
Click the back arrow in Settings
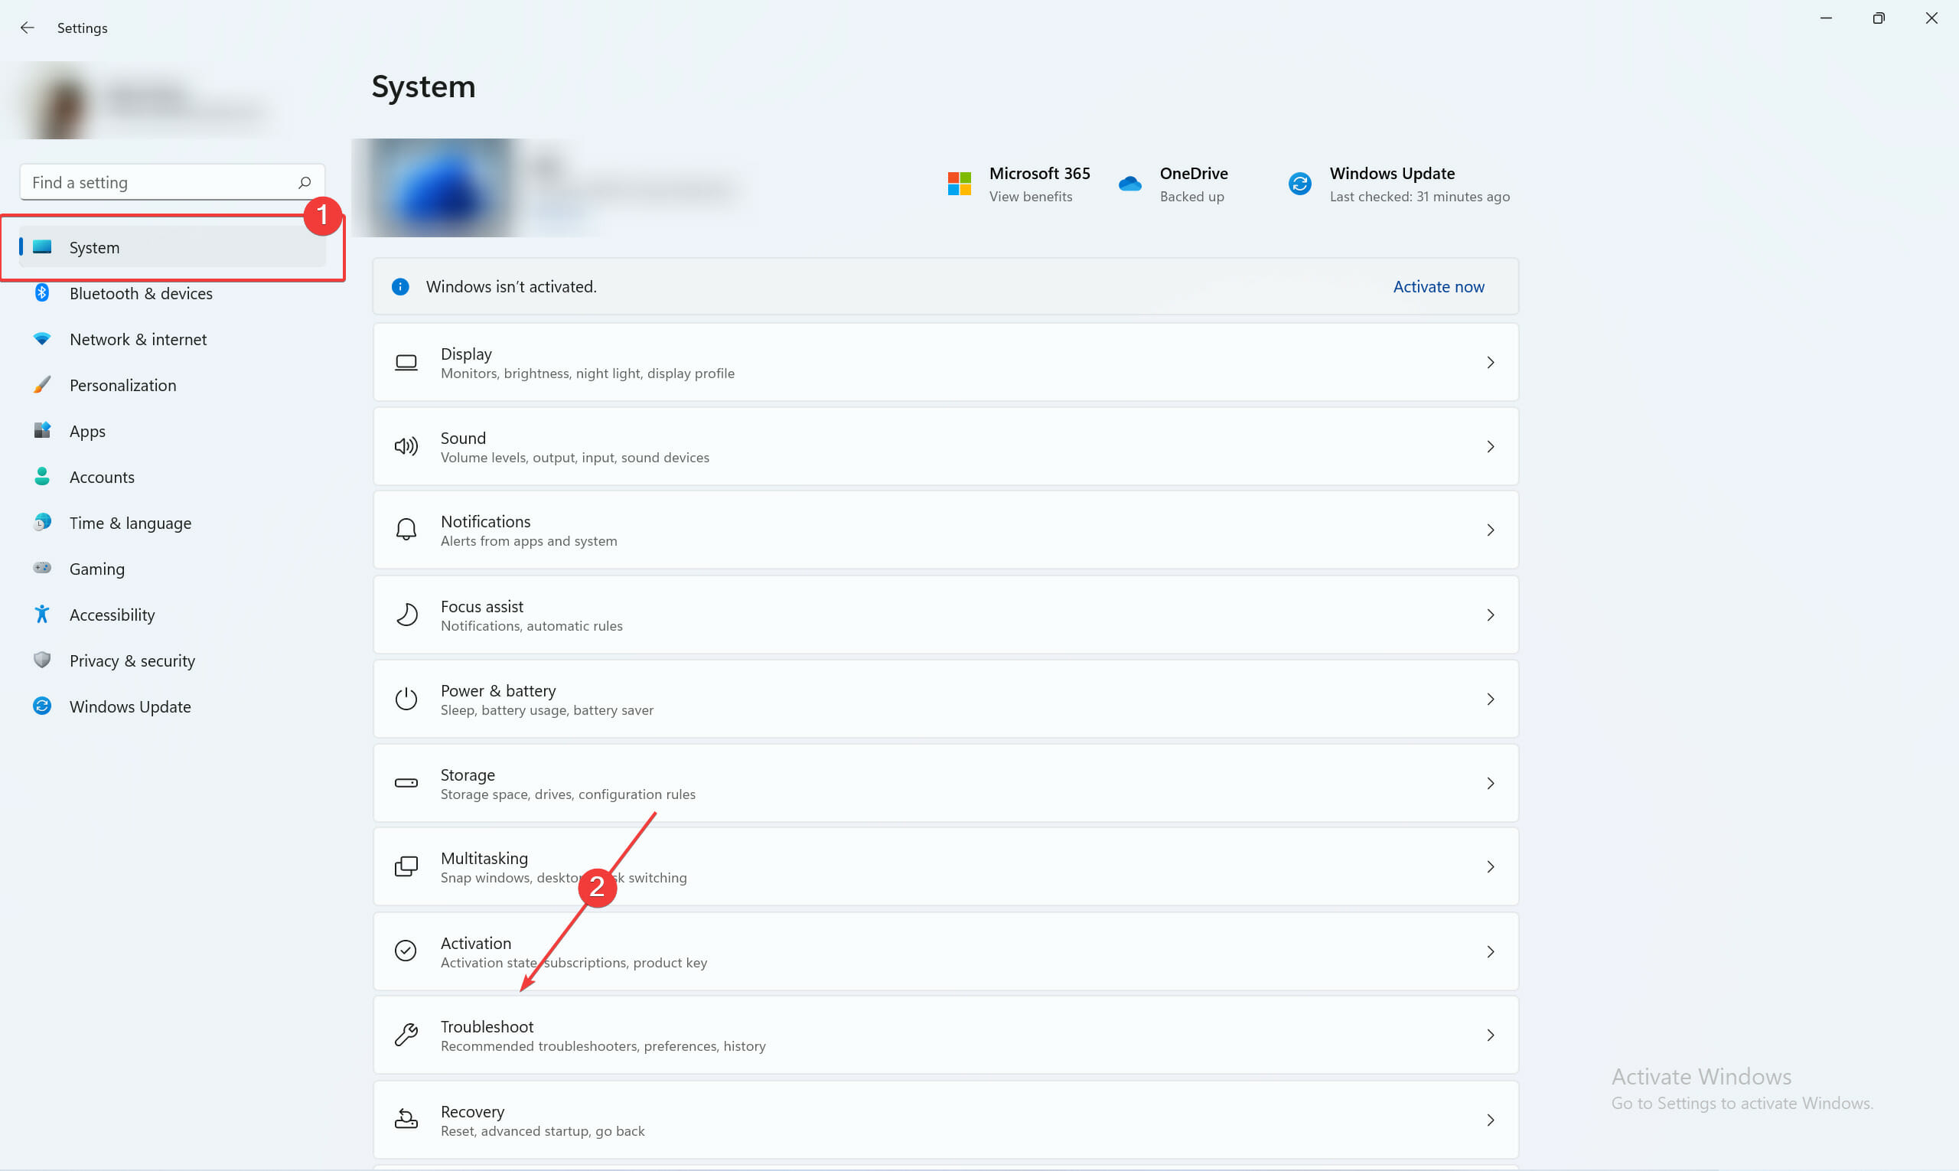[x=28, y=28]
